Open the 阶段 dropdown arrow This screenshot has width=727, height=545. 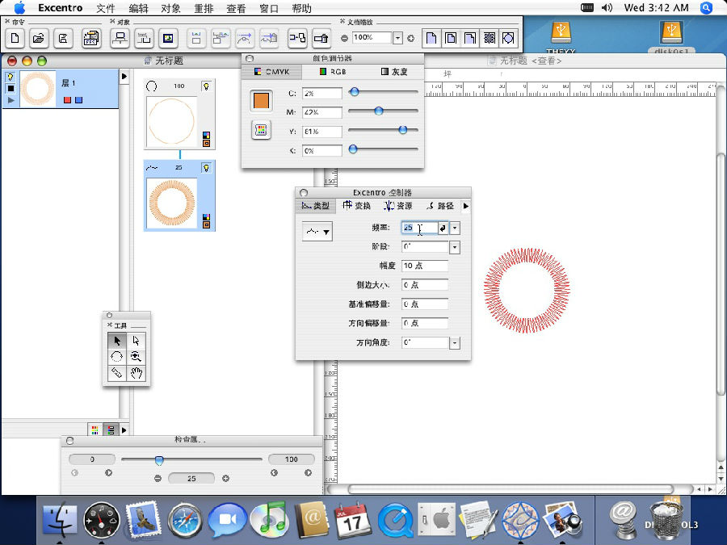455,247
